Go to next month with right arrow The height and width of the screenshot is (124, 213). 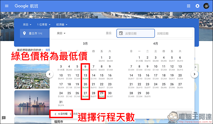[x=195, y=74]
